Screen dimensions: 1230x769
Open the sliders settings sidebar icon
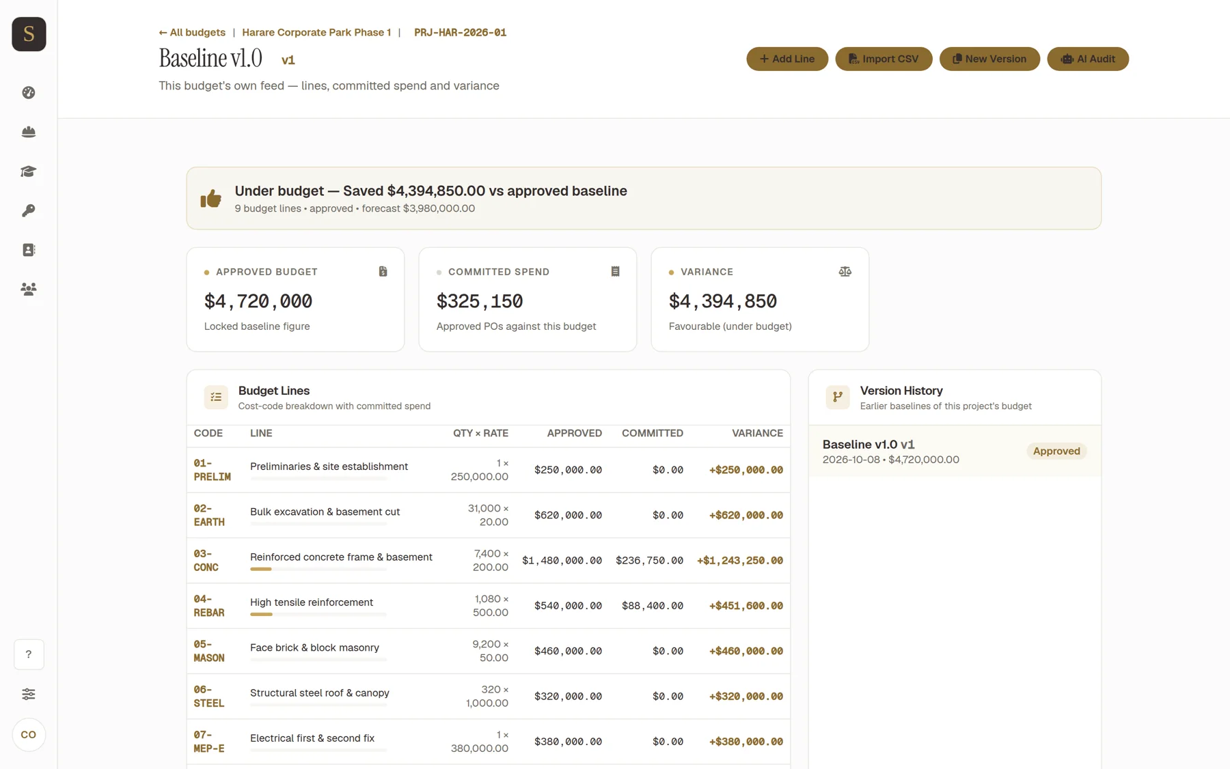coord(29,694)
